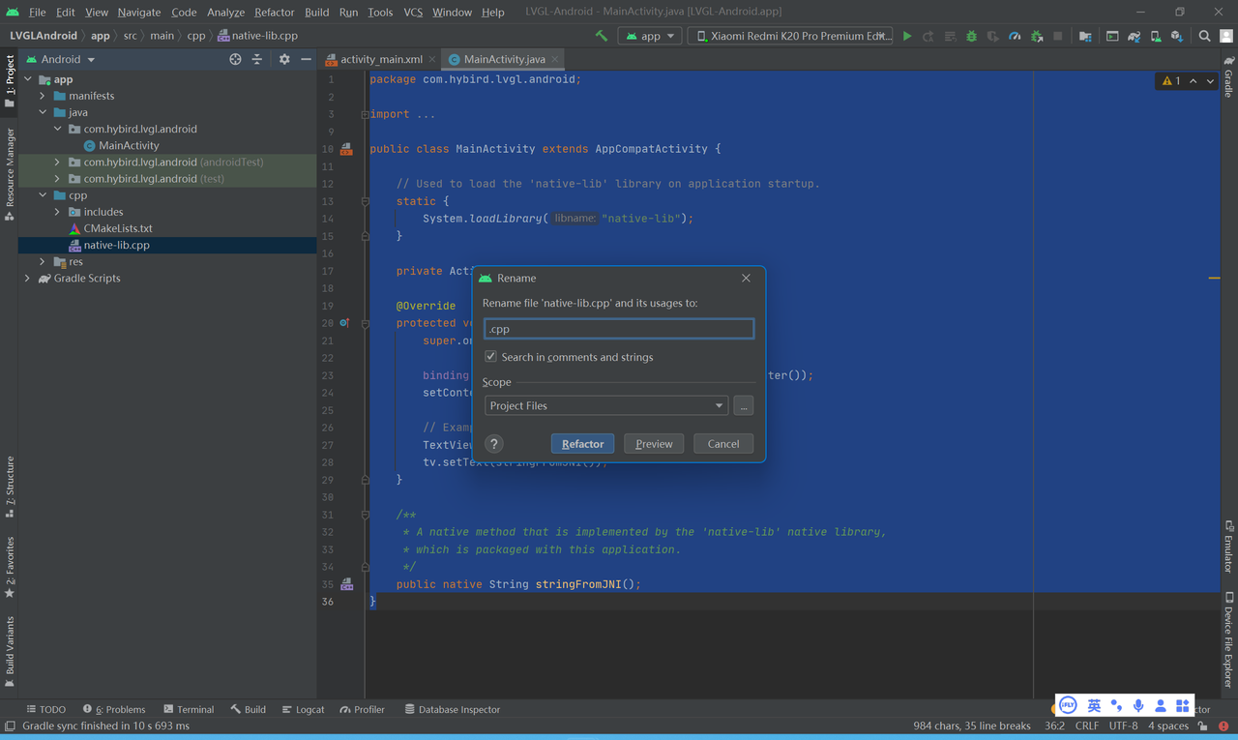
Task: Click Attach Debugger to Android Process icon
Action: click(1037, 36)
